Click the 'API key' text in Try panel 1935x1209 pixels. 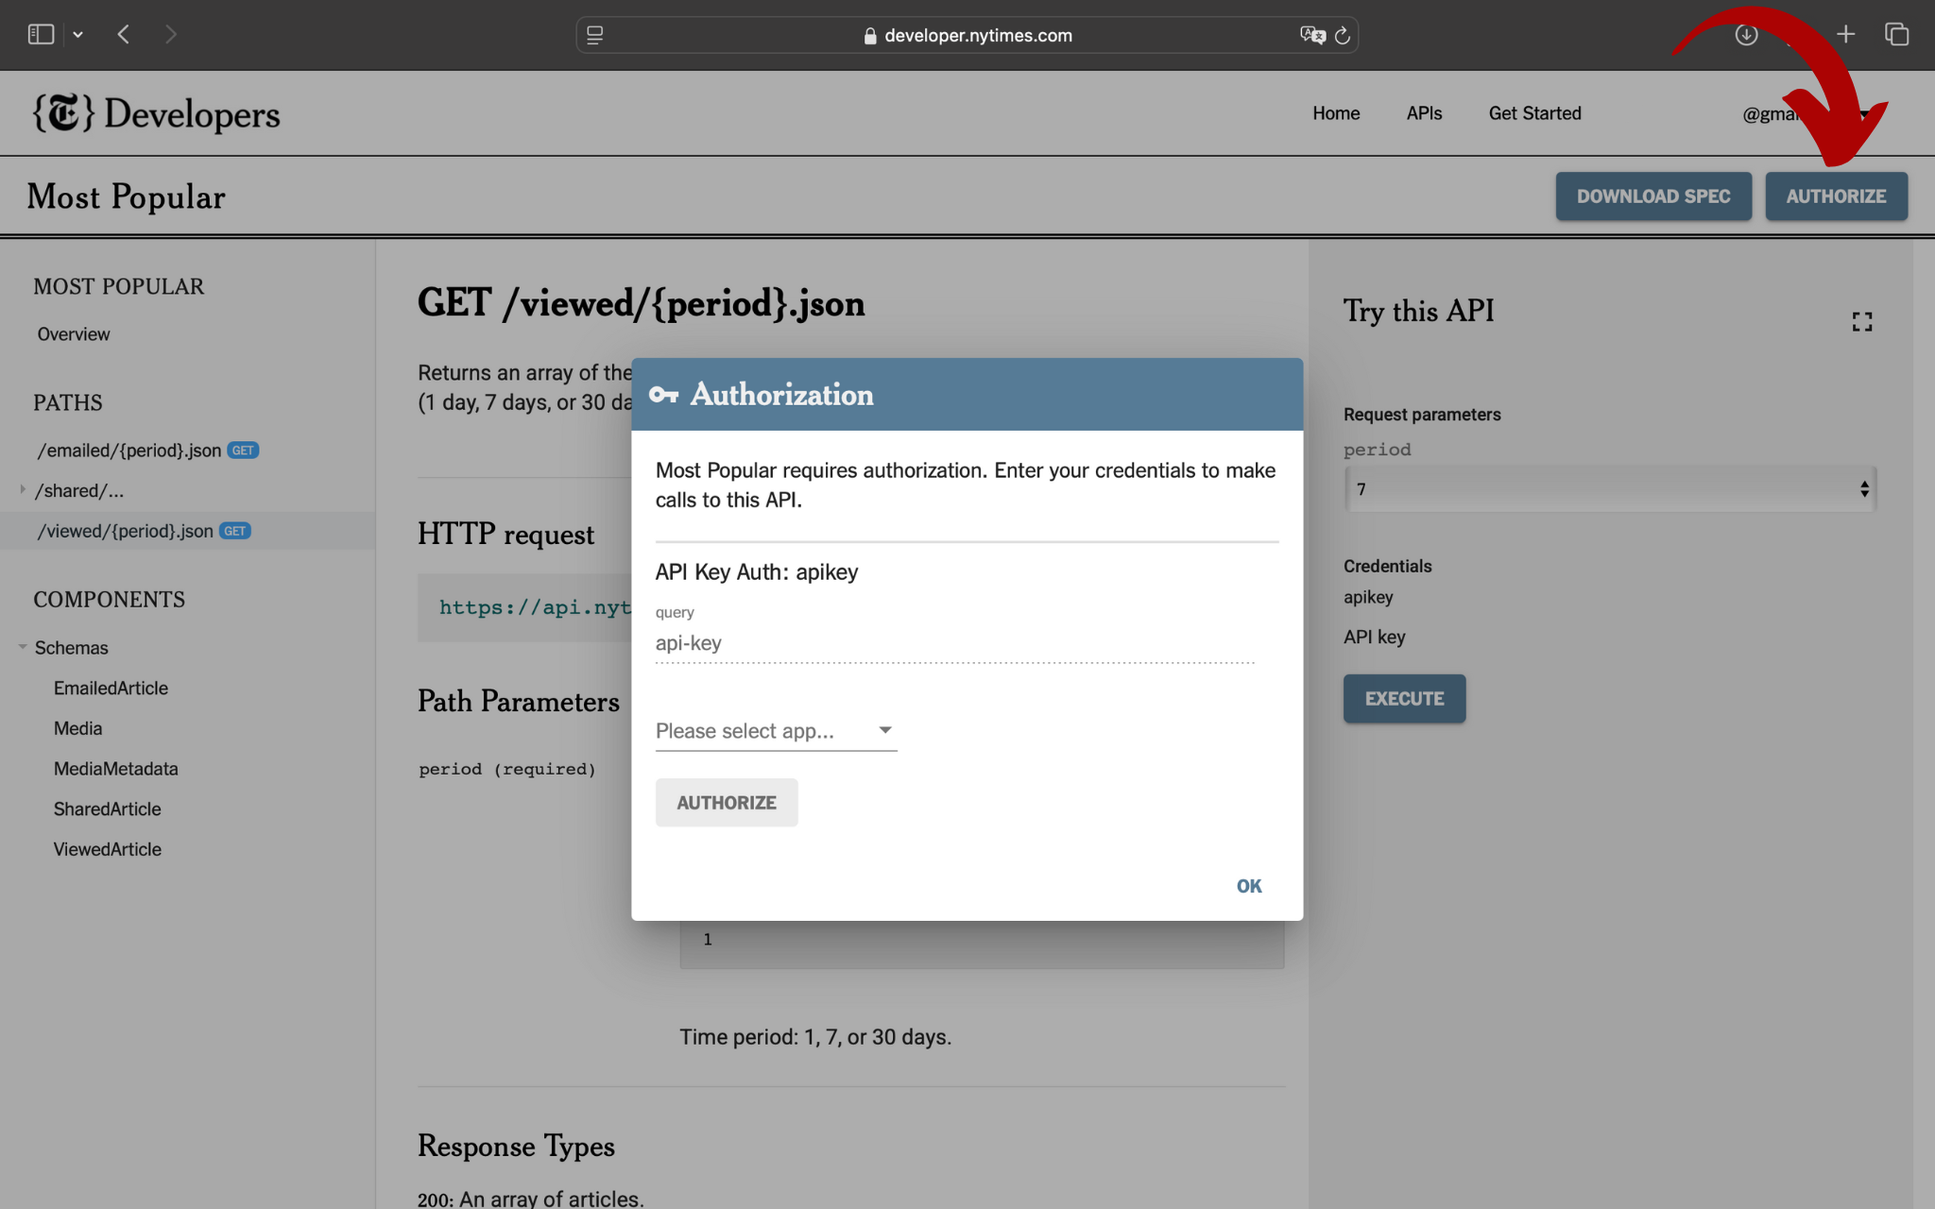click(1375, 638)
